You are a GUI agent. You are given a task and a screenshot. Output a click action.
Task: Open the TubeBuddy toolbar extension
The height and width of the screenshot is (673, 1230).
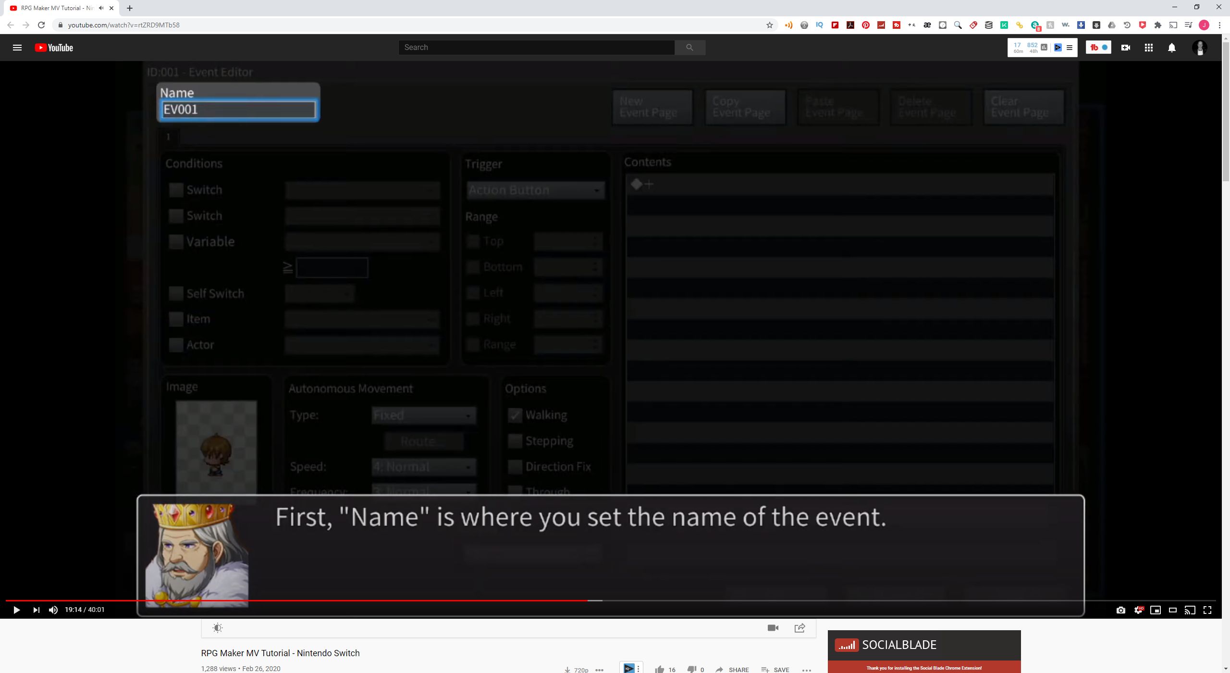(897, 25)
